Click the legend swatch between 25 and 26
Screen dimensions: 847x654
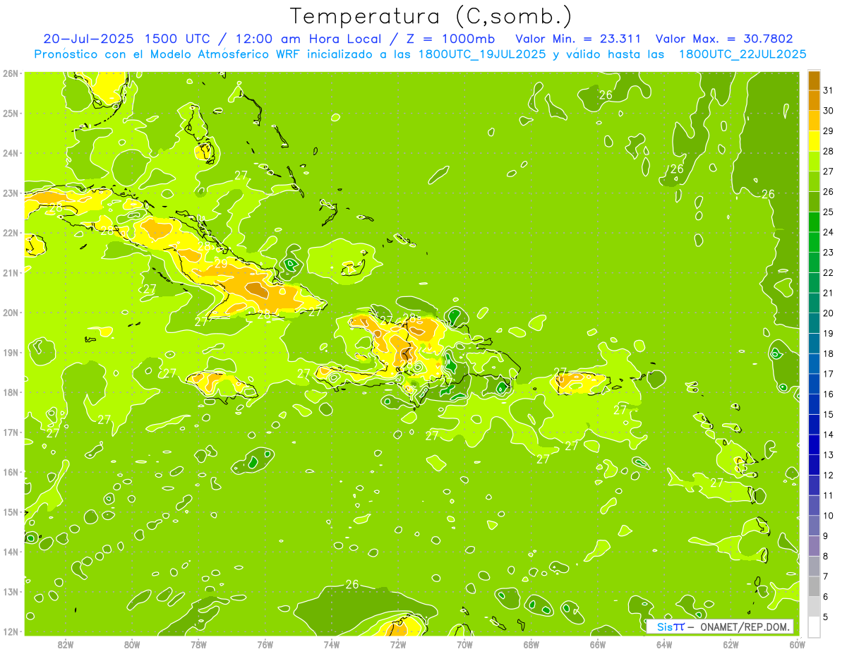tap(814, 202)
